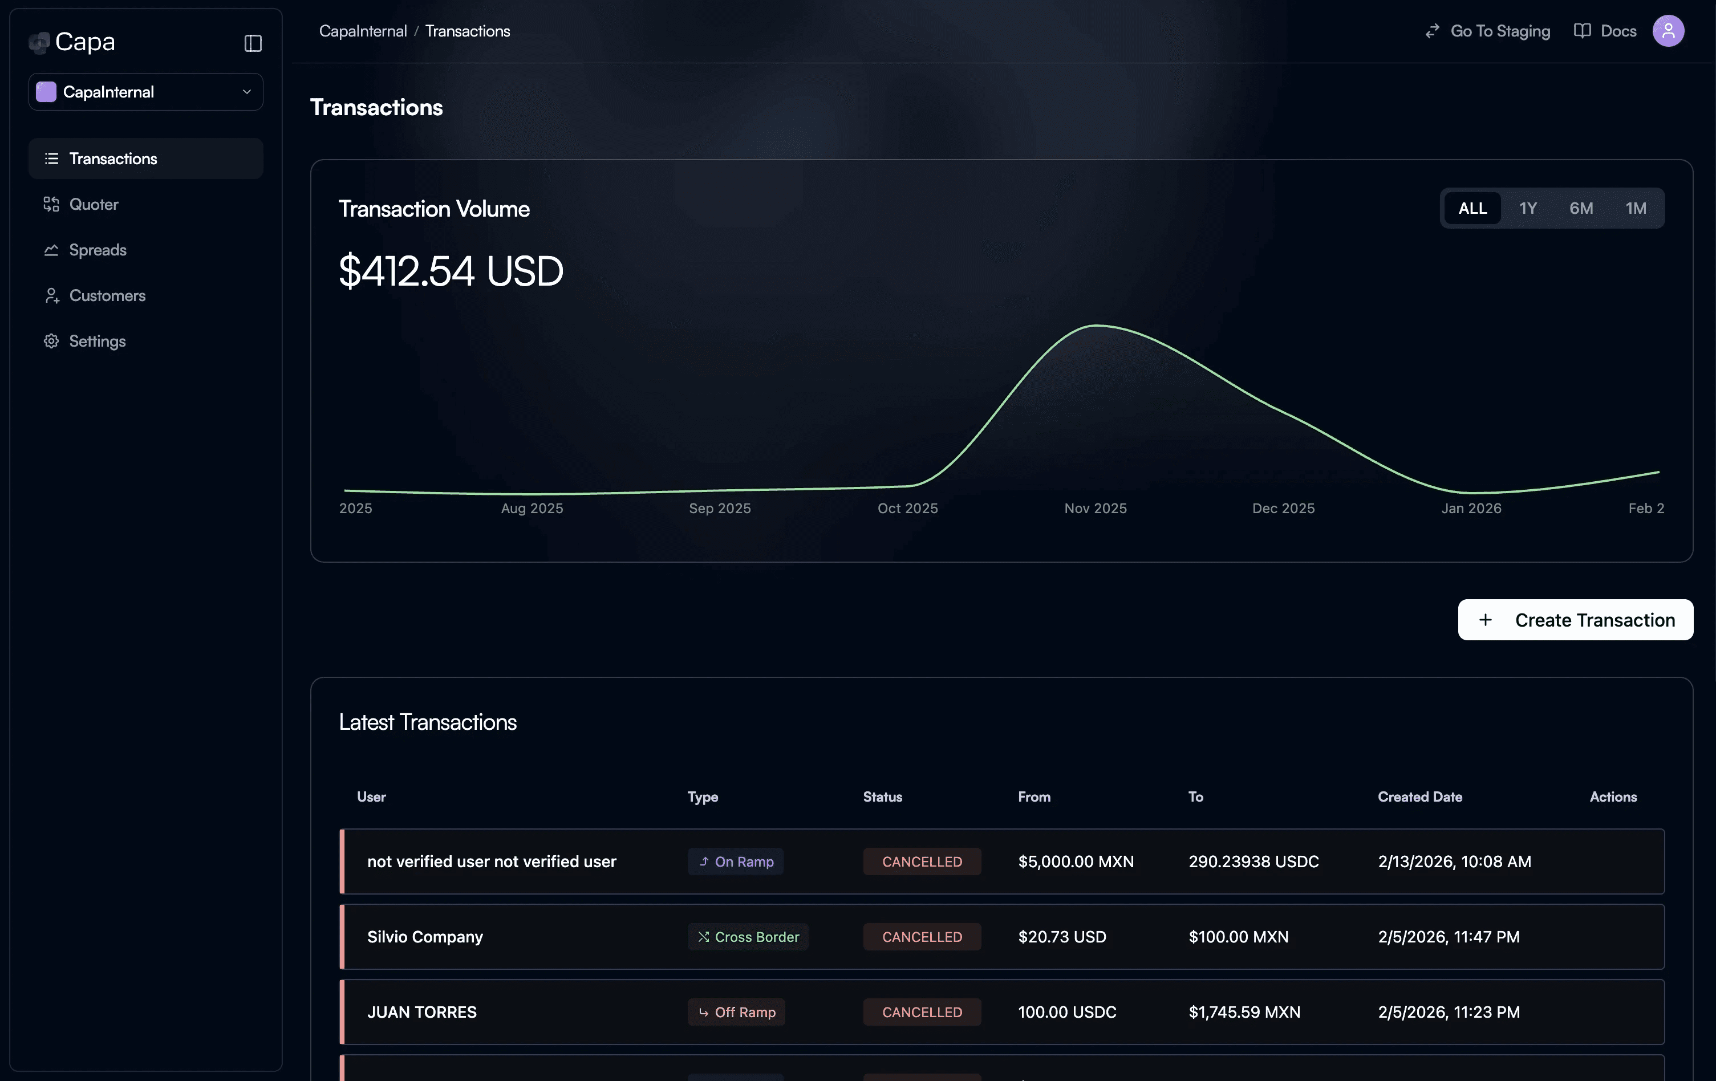
Task: Enable the 1M transaction volume view
Action: point(1636,208)
